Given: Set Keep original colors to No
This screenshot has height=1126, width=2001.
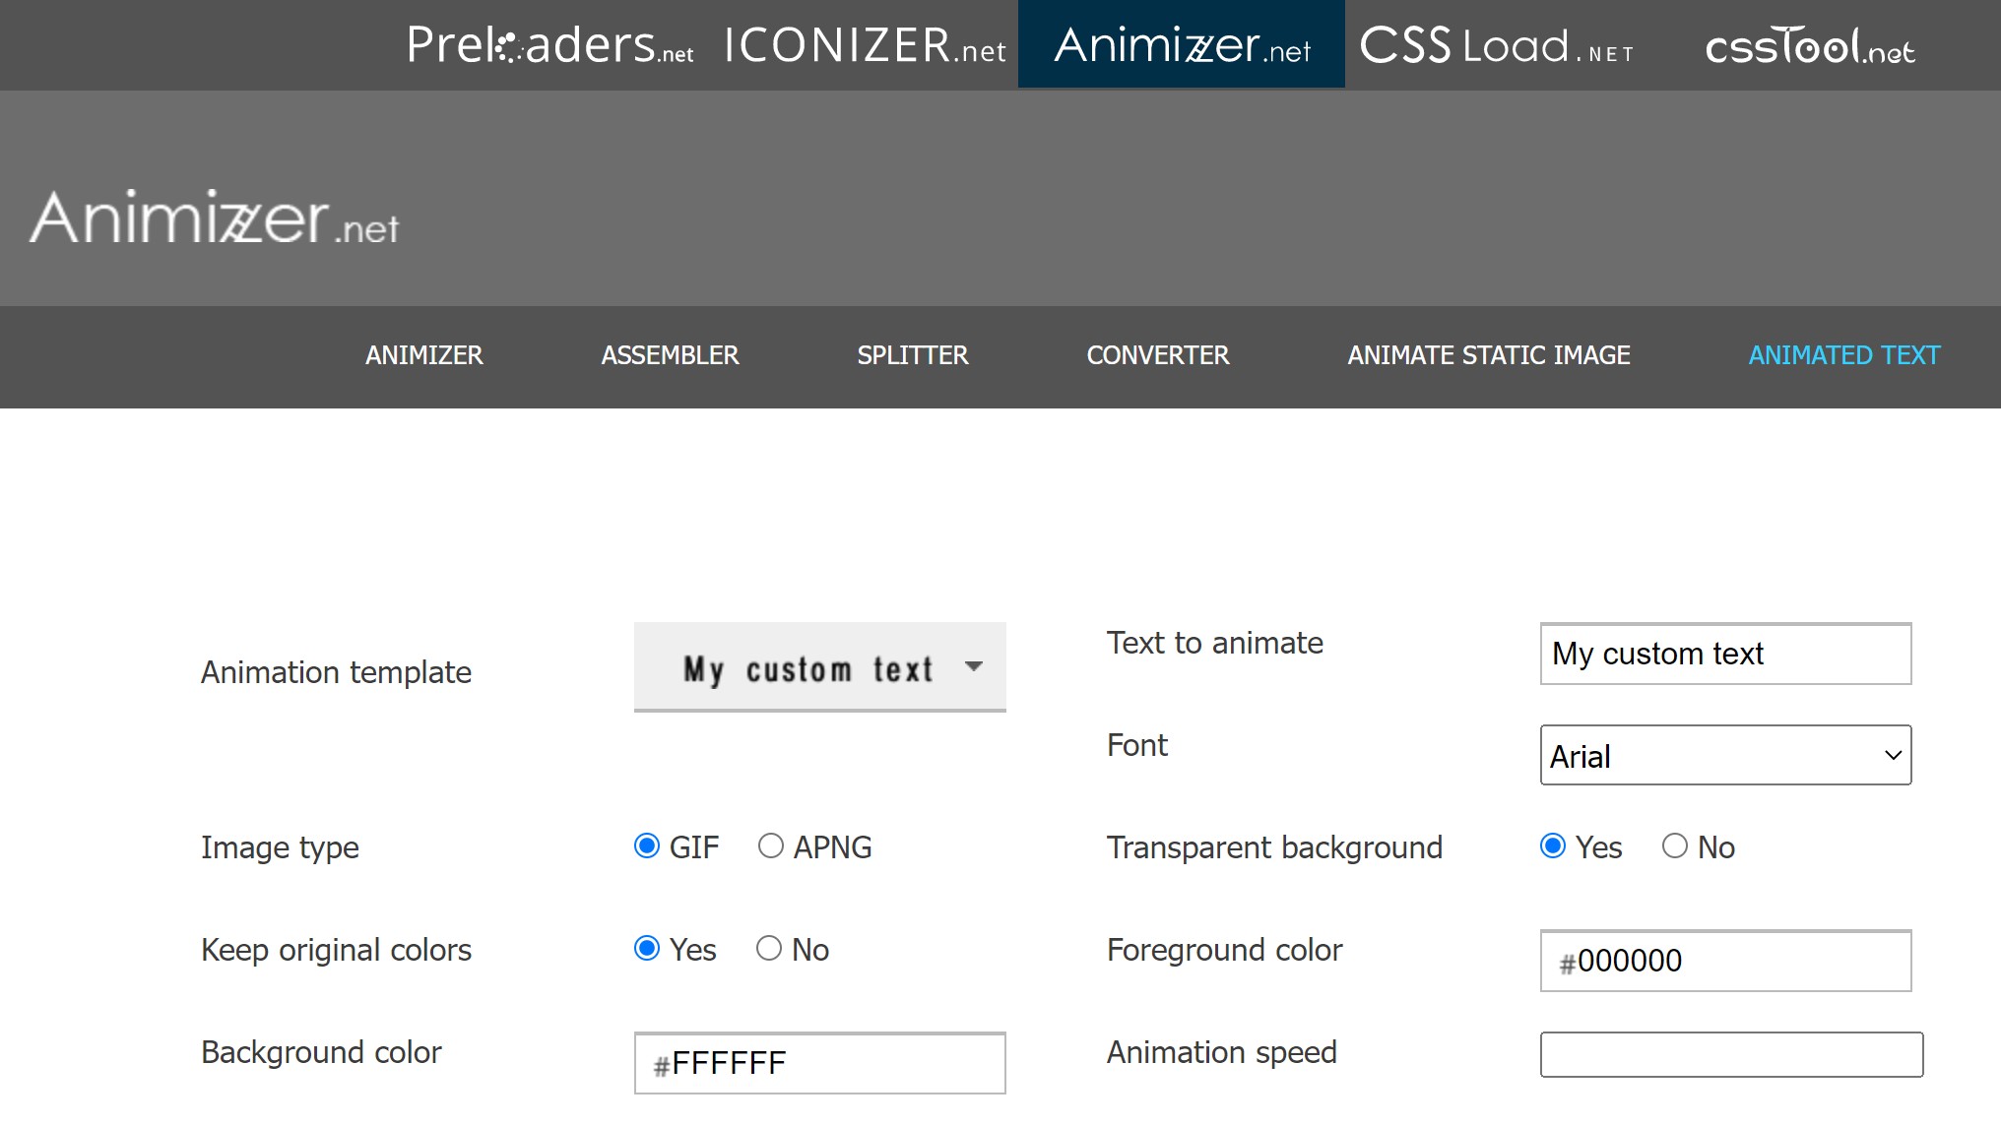Looking at the screenshot, I should click(769, 948).
